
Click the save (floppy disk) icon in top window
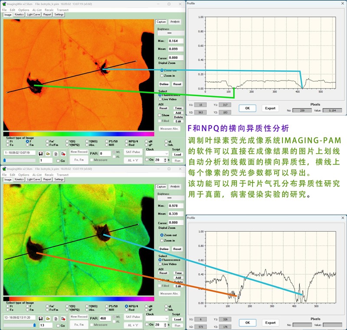point(40,154)
